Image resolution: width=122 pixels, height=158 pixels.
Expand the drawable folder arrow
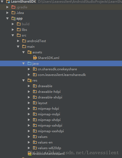[x=29, y=86]
